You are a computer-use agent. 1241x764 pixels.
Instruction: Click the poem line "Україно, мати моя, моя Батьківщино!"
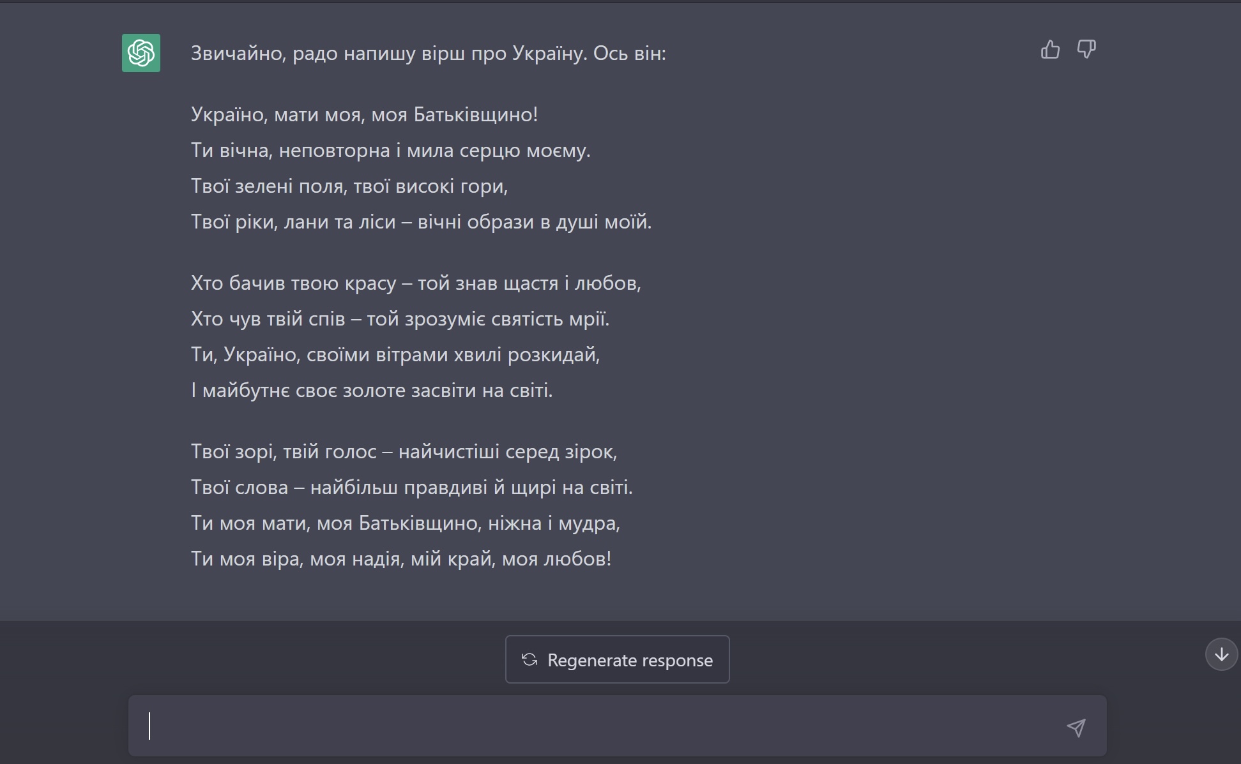pyautogui.click(x=364, y=115)
